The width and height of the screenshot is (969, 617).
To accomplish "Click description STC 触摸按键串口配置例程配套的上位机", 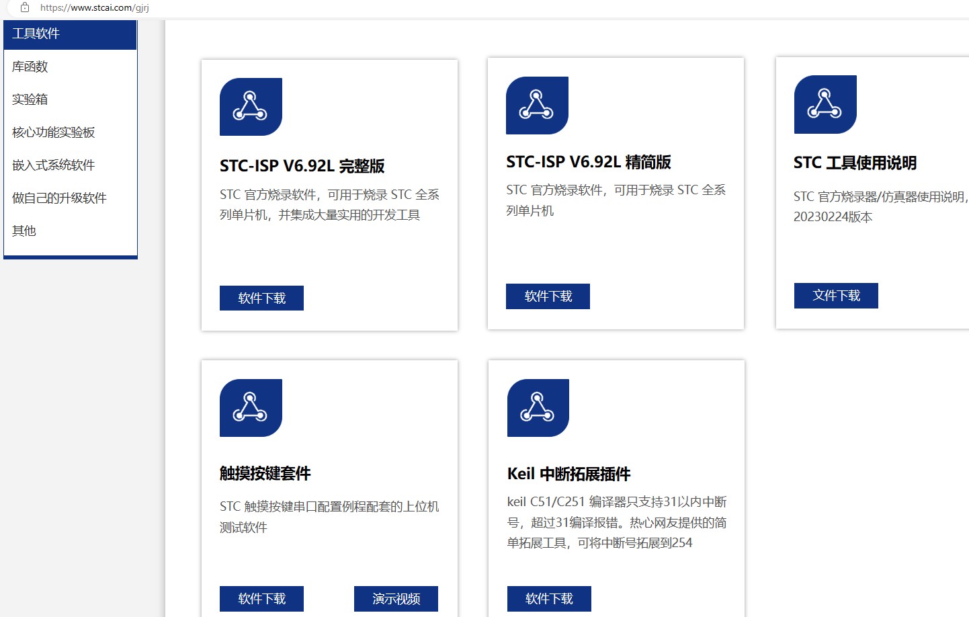I will tap(329, 507).
